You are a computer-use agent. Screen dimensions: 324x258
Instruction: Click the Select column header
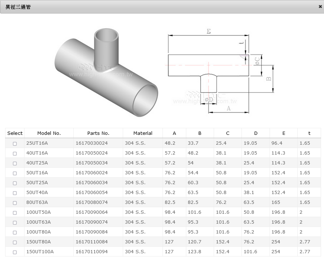tap(15, 133)
